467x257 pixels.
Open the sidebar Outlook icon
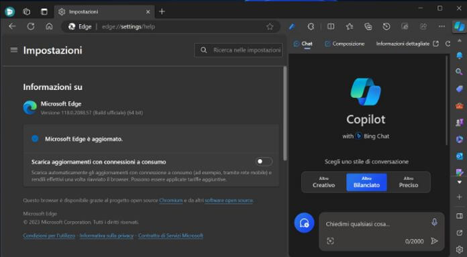point(459,156)
